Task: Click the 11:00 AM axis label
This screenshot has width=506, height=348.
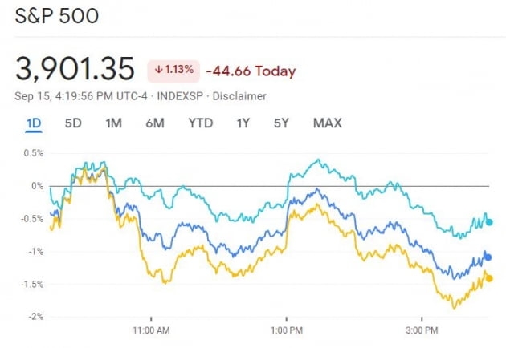Action: coord(151,330)
